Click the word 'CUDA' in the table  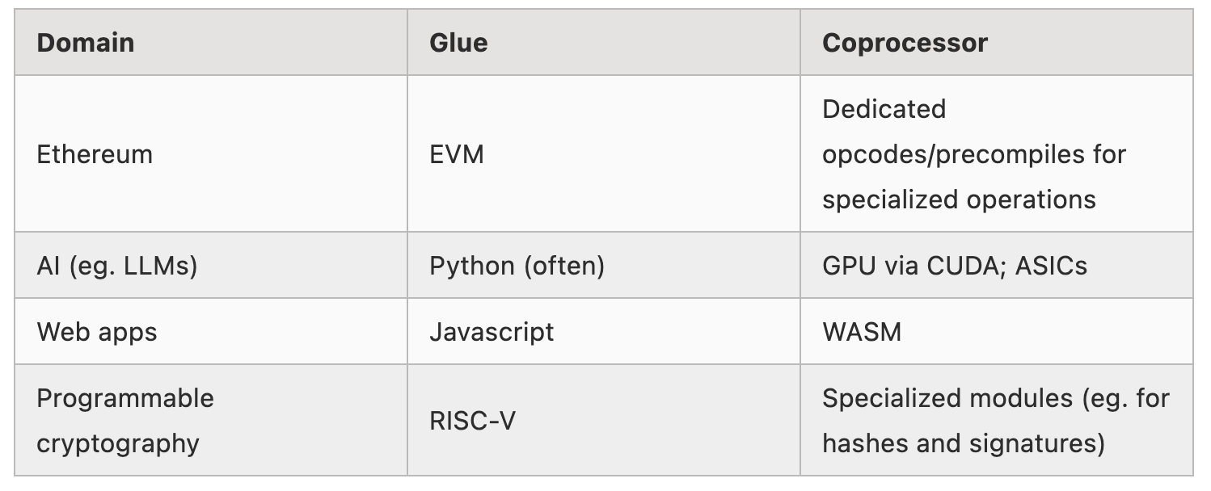pyautogui.click(x=954, y=266)
